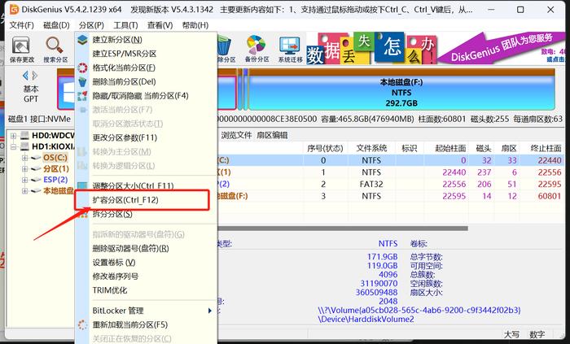
Task: Click the 格式化当前分区 red ring icon
Action: pyautogui.click(x=82, y=67)
